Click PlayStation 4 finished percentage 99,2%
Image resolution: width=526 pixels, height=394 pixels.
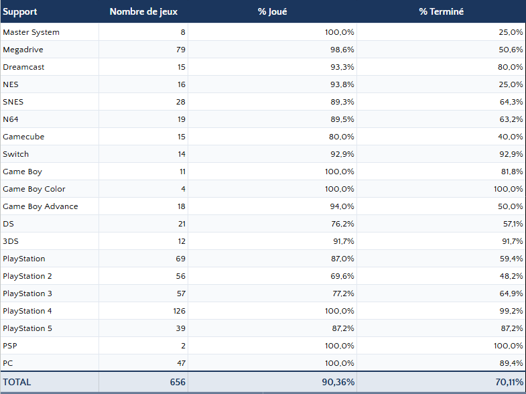[511, 311]
